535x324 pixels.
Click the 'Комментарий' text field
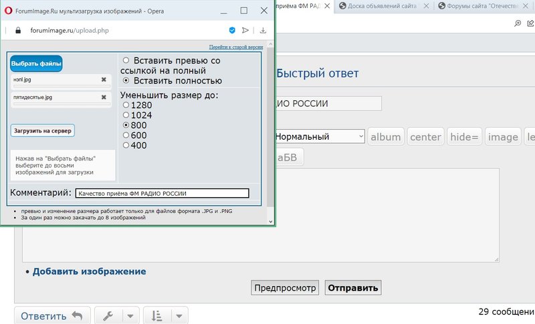(162, 193)
